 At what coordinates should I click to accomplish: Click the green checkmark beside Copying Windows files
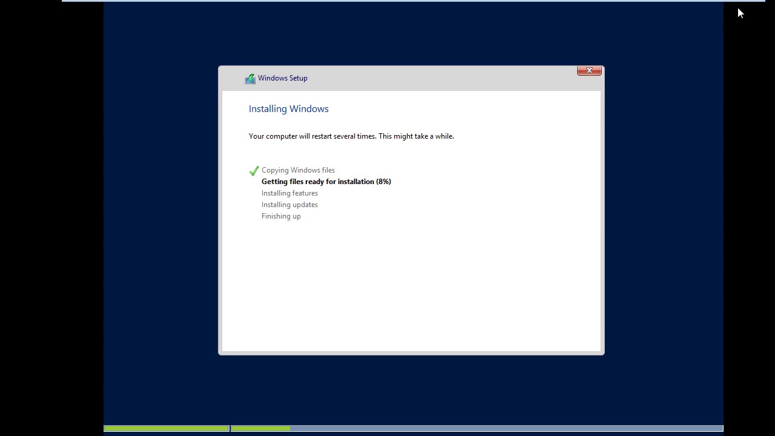pos(254,171)
